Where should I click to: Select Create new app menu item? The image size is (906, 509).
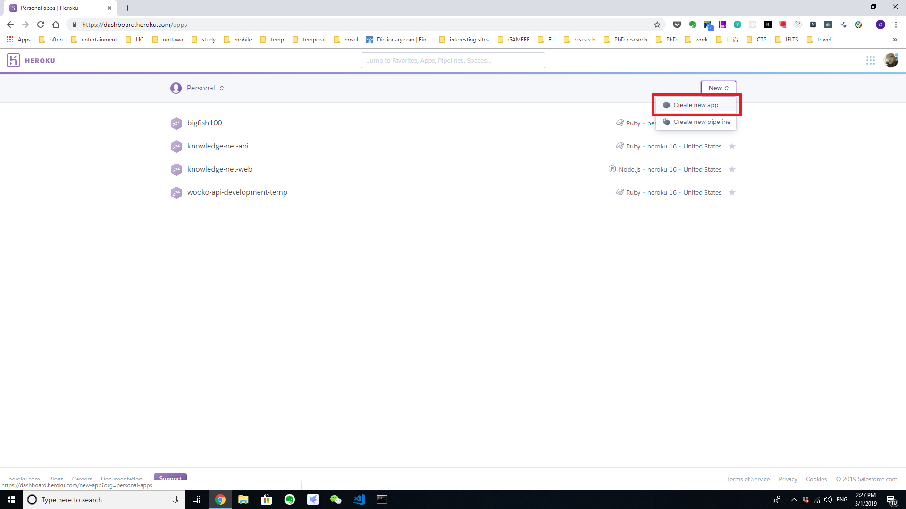tap(696, 105)
